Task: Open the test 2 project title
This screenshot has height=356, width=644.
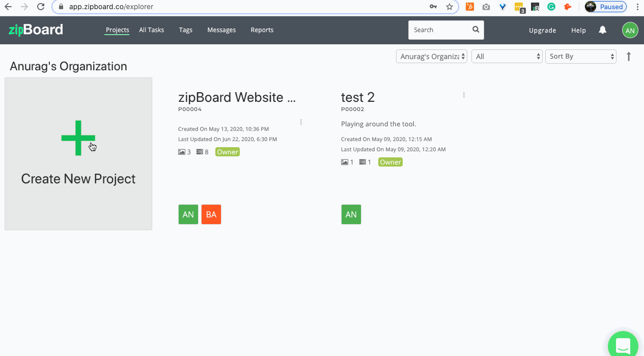Action: click(358, 97)
